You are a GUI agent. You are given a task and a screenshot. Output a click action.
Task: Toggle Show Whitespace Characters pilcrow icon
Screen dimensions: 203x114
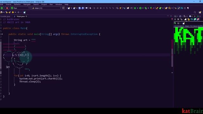click(188, 8)
